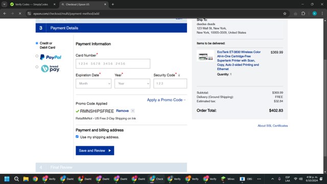
Task: Click the Estimated tax $32.84 value
Action: click(278, 101)
